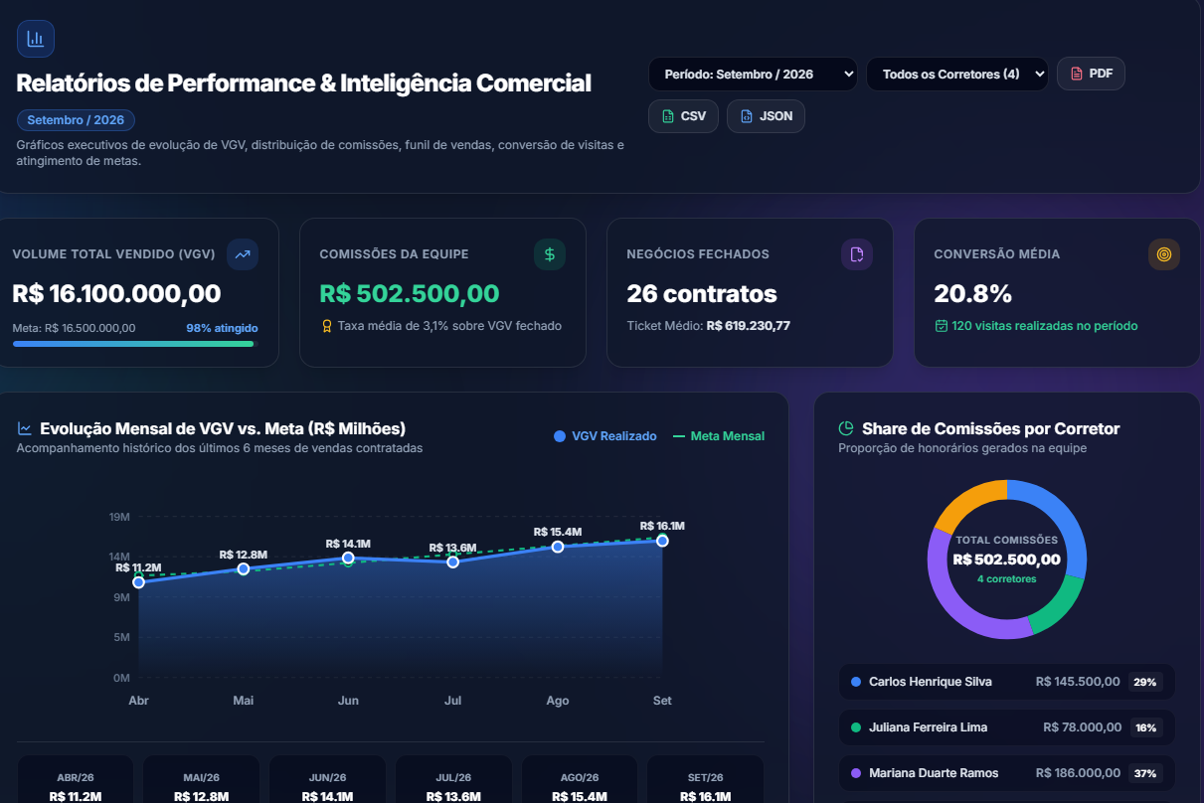This screenshot has height=803, width=1204.
Task: Click the pie chart icon beside Share de Comissões
Action: (846, 429)
